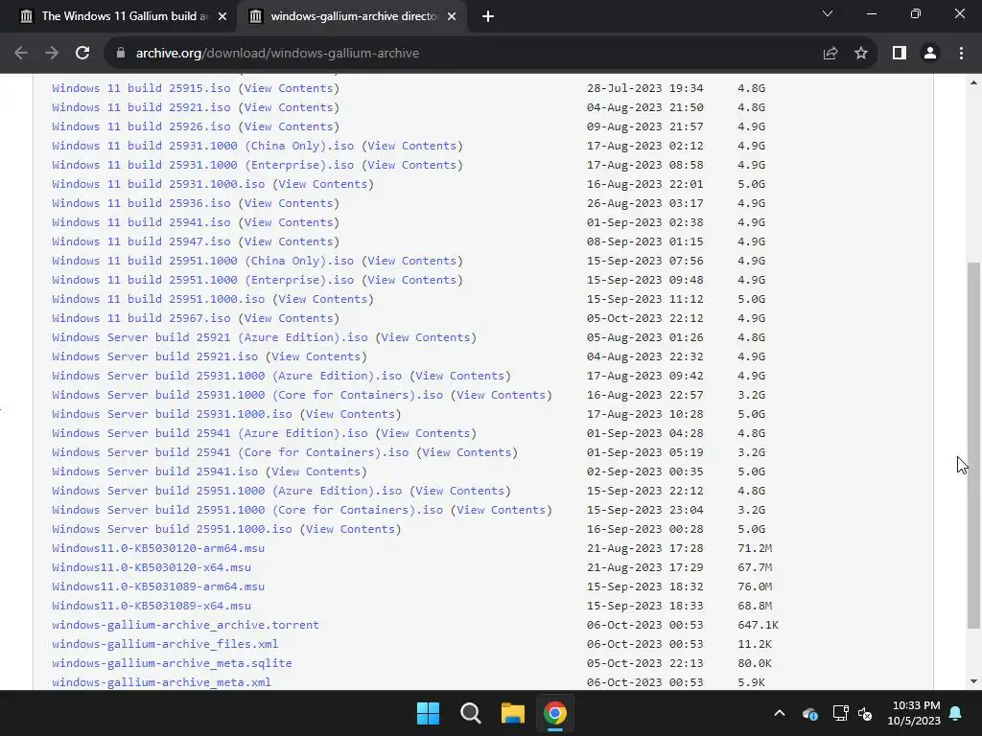982x736 pixels.
Task: View Contents of Windows 11 build 25931.1000.iso
Action: tap(322, 184)
